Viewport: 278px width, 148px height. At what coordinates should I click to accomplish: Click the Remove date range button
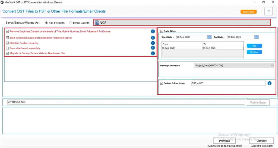pyautogui.click(x=254, y=52)
